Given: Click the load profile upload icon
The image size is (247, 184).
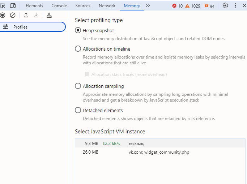Looking at the screenshot, I should (x=26, y=15).
